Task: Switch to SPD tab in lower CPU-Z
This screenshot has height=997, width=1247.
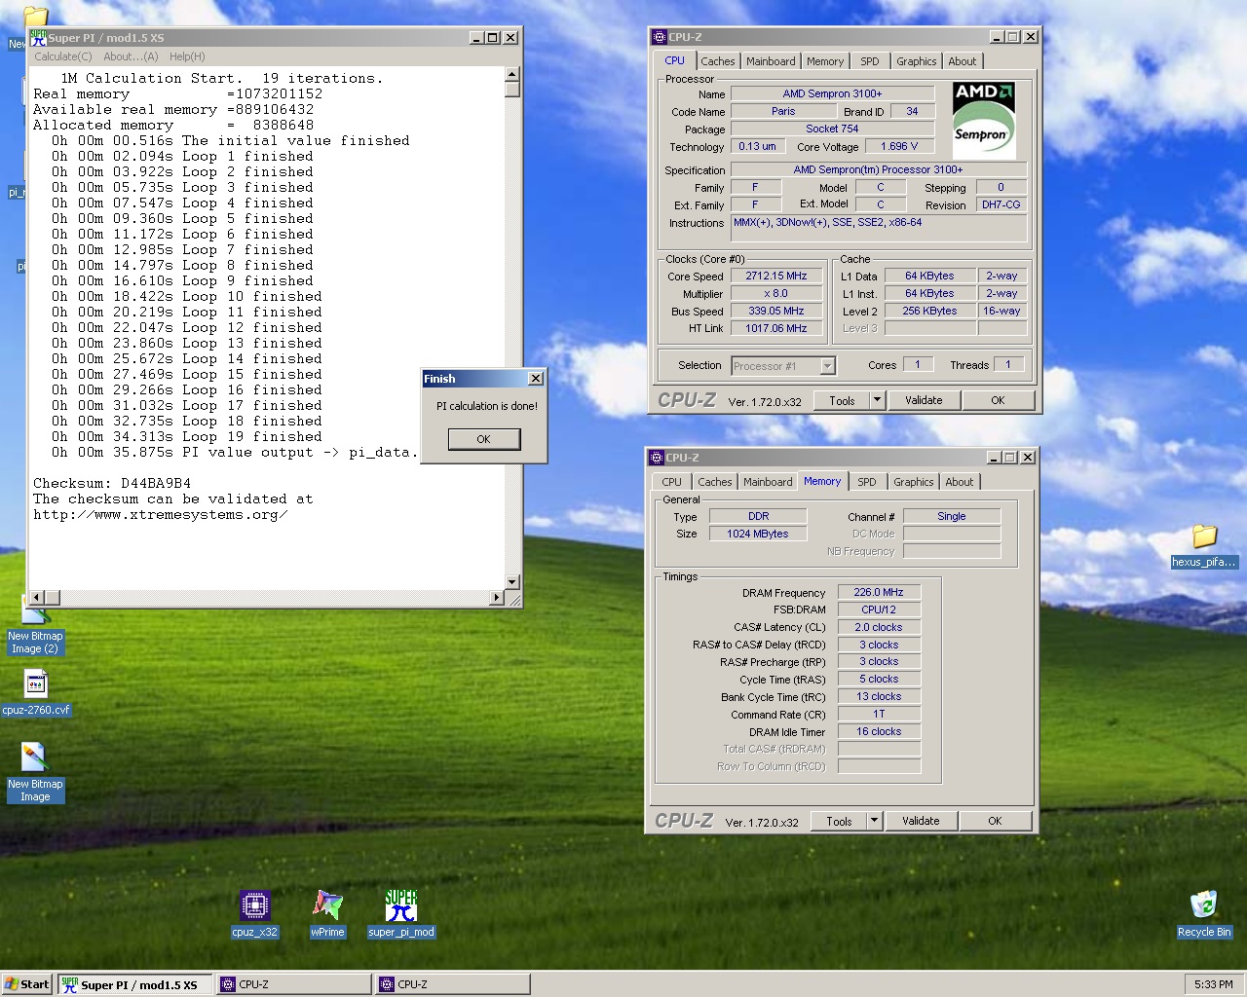Action: pyautogui.click(x=867, y=482)
